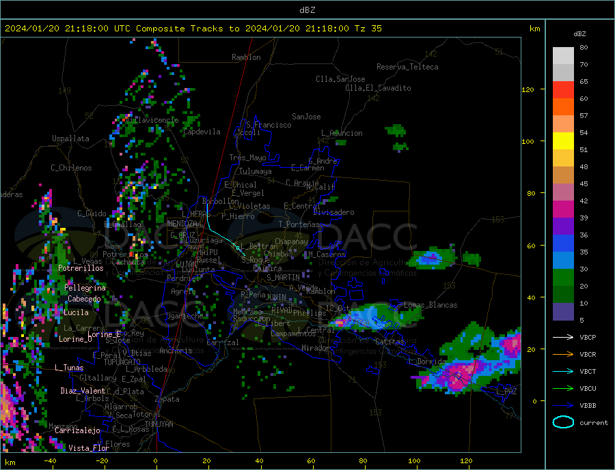Click the blue VBBB arrow in legend
The height and width of the screenshot is (470, 615).
click(563, 405)
